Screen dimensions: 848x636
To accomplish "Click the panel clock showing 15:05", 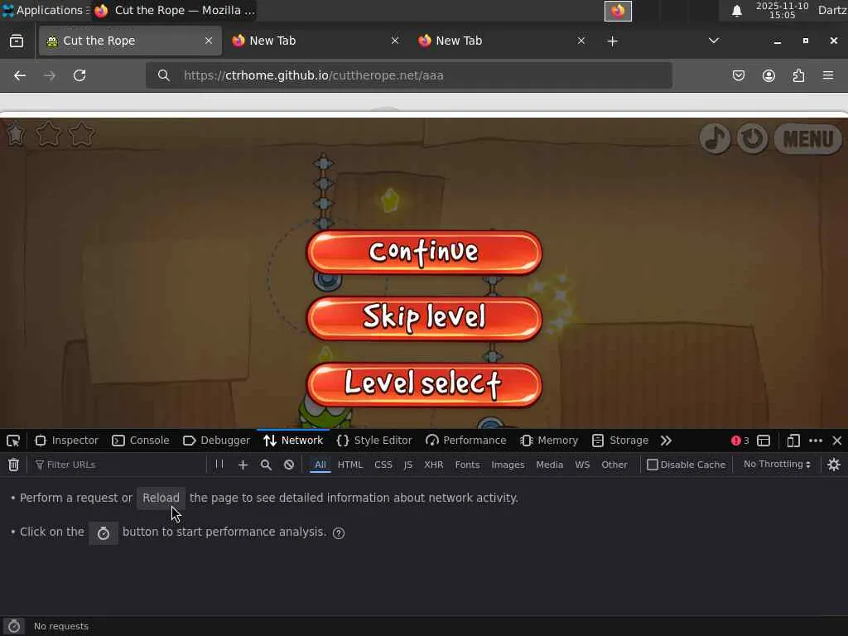I will click(x=782, y=10).
